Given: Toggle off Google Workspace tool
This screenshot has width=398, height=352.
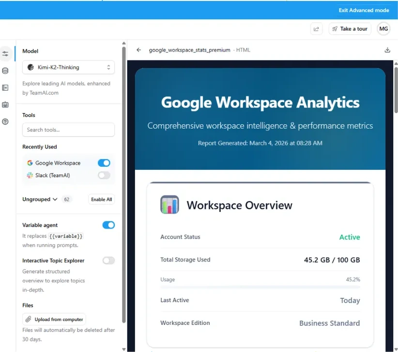Looking at the screenshot, I should click(104, 163).
